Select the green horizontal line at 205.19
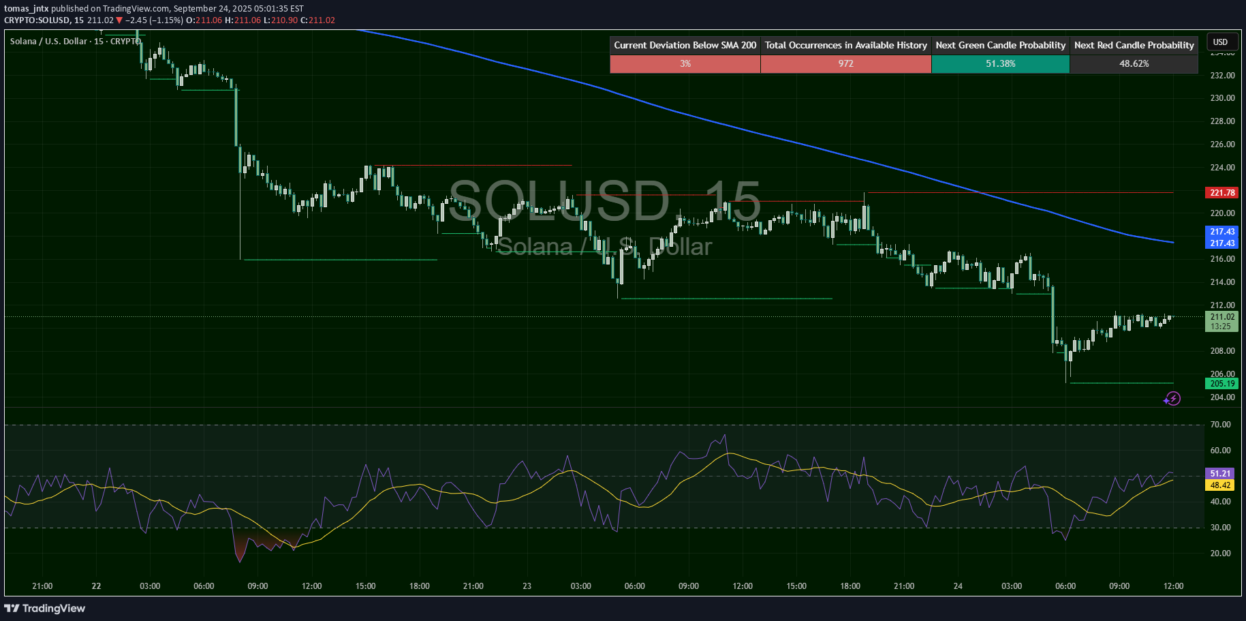Screen dimensions: 1246x621 (1121, 383)
